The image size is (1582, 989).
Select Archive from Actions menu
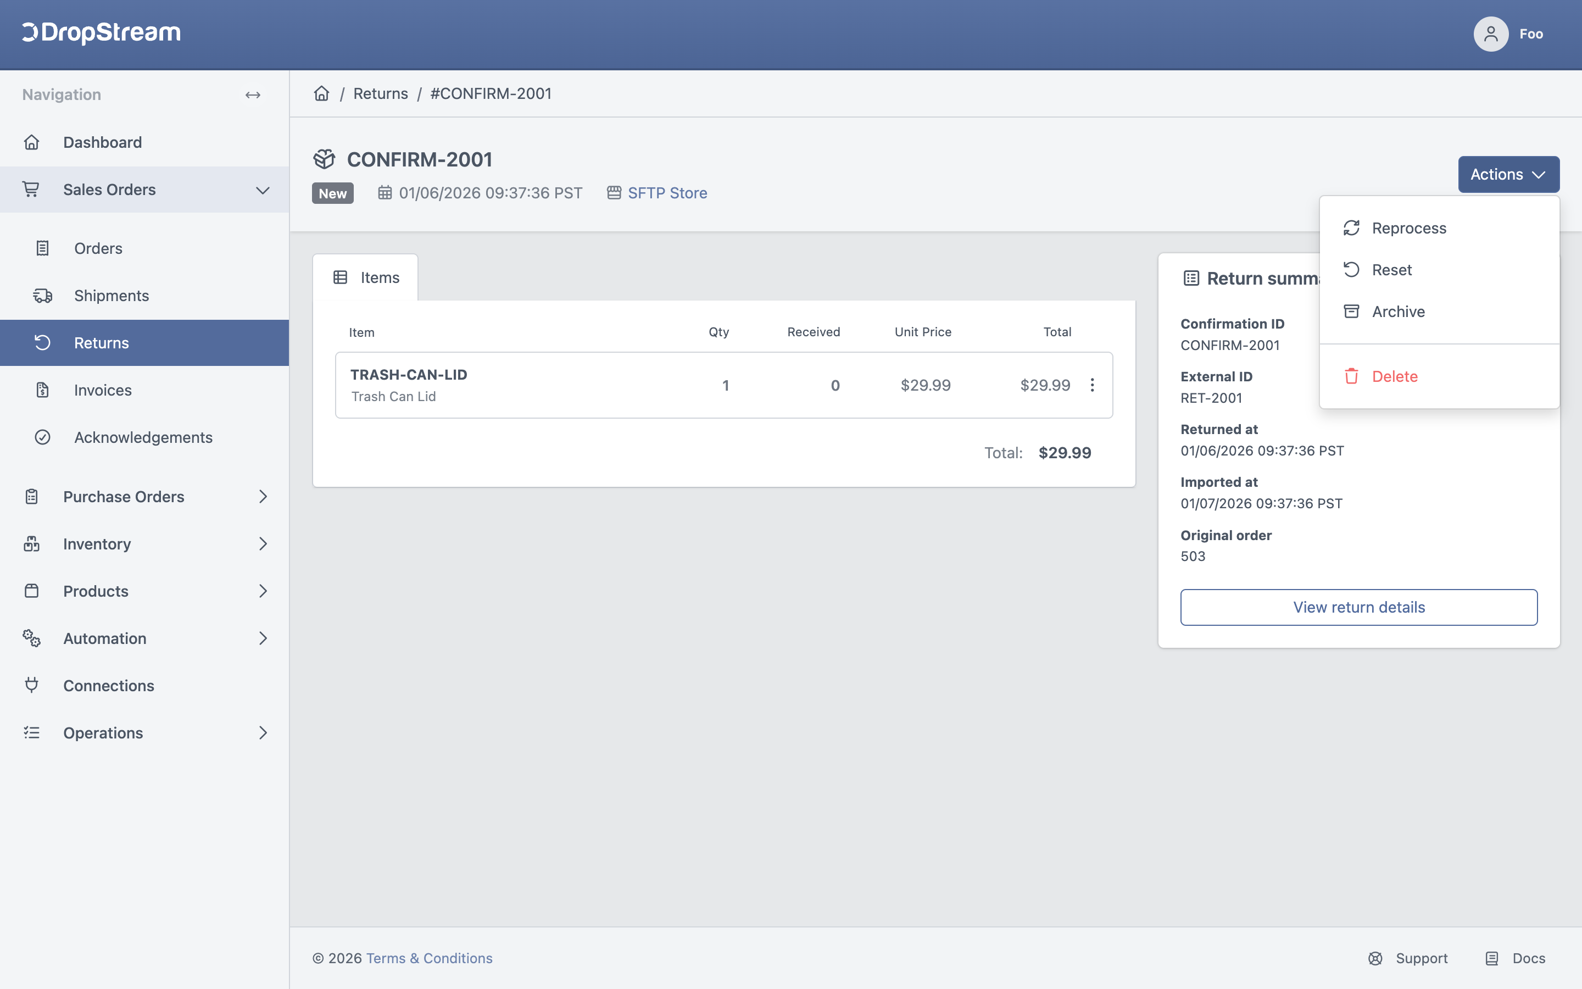point(1440,312)
